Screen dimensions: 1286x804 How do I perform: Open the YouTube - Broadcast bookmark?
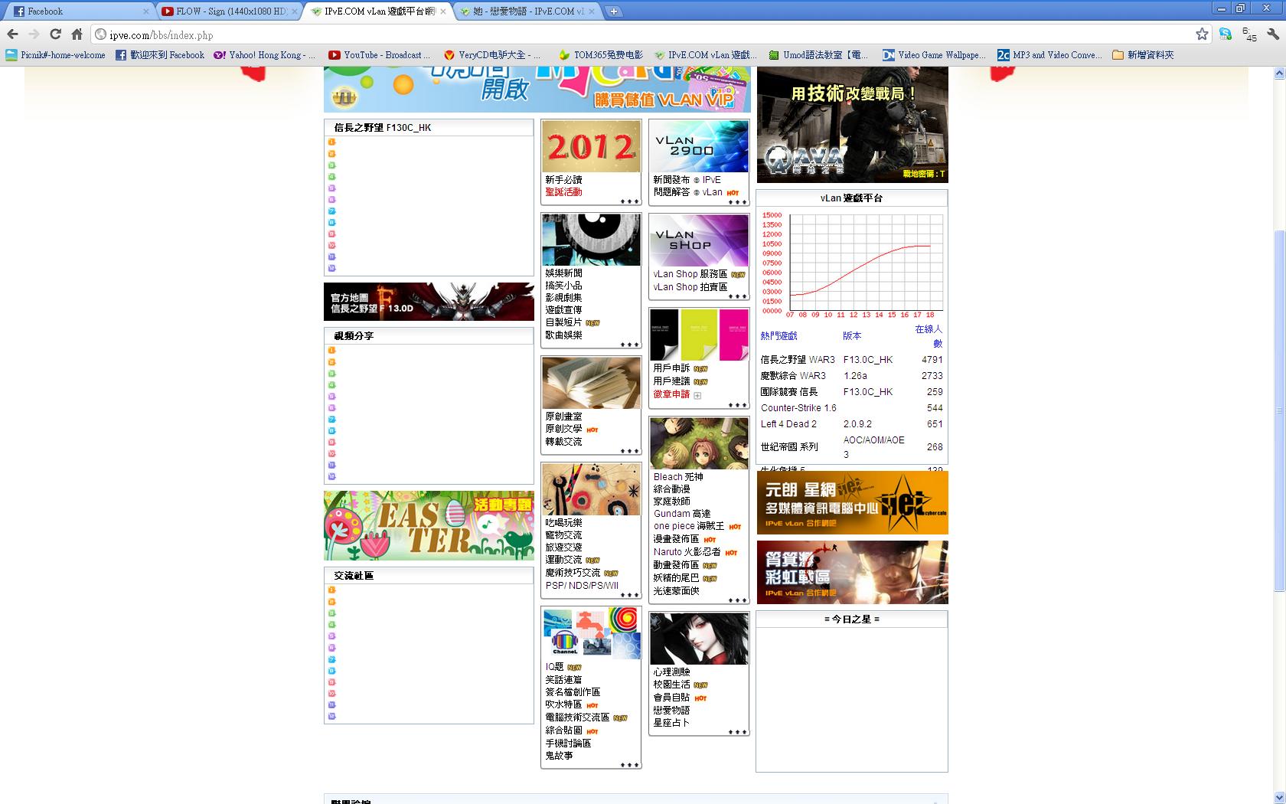pyautogui.click(x=379, y=55)
